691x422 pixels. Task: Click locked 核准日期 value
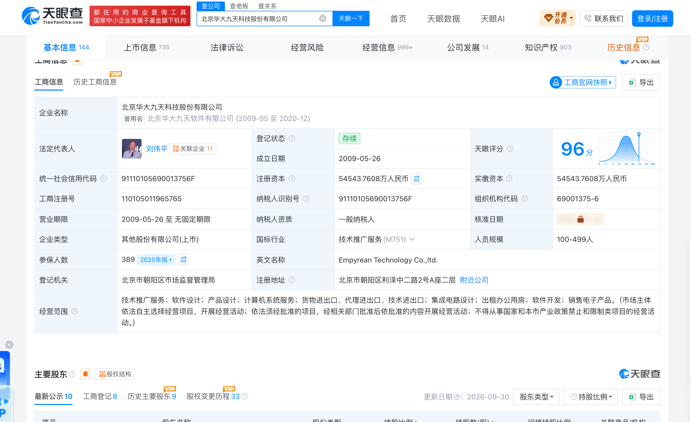tap(580, 219)
